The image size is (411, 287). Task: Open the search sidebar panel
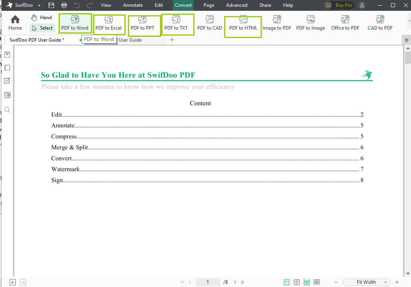tap(7, 110)
